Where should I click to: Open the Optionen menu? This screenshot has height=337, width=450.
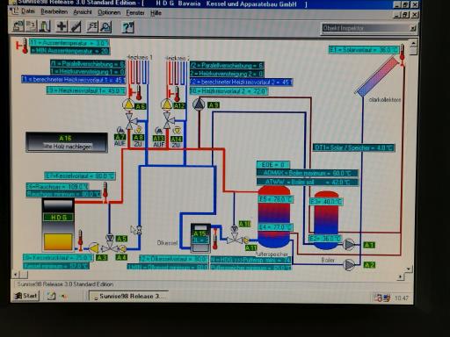109,12
